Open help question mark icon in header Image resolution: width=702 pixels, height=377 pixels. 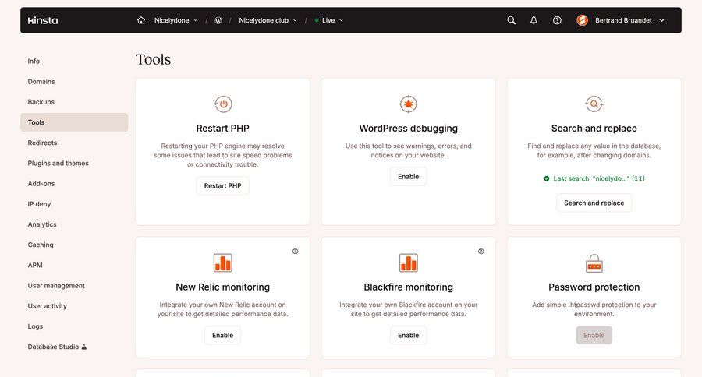[557, 20]
